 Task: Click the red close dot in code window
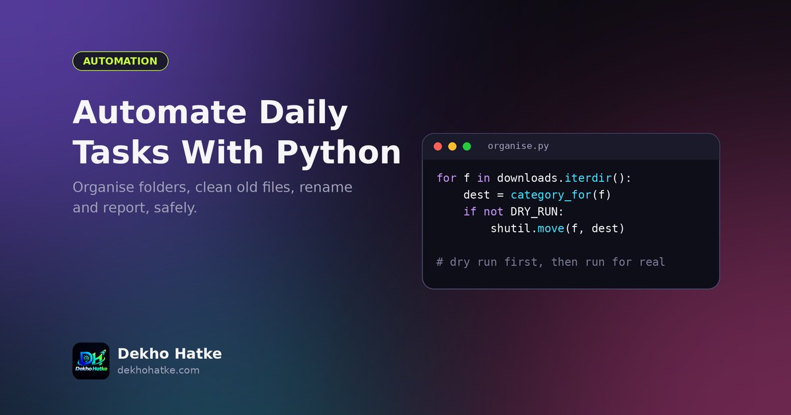pyautogui.click(x=438, y=146)
